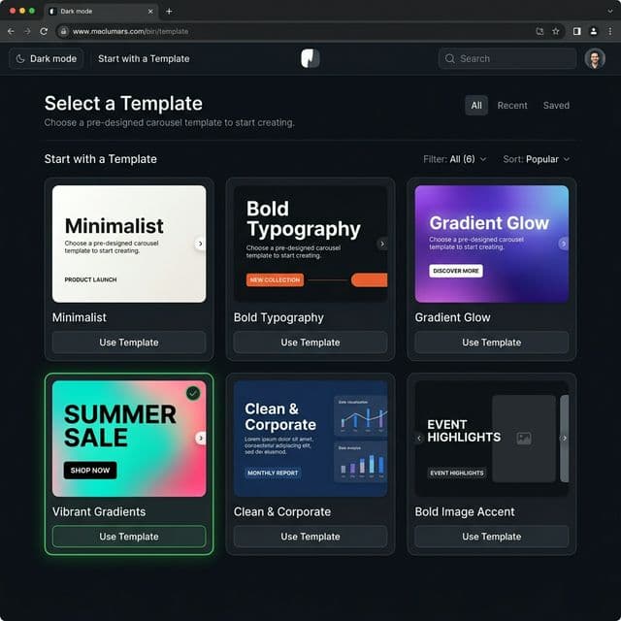The image size is (621, 621).
Task: Click the browser address bar URL
Action: pos(130,31)
